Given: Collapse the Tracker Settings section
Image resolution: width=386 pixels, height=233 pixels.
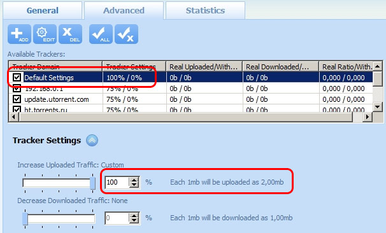Looking at the screenshot, I should point(92,141).
